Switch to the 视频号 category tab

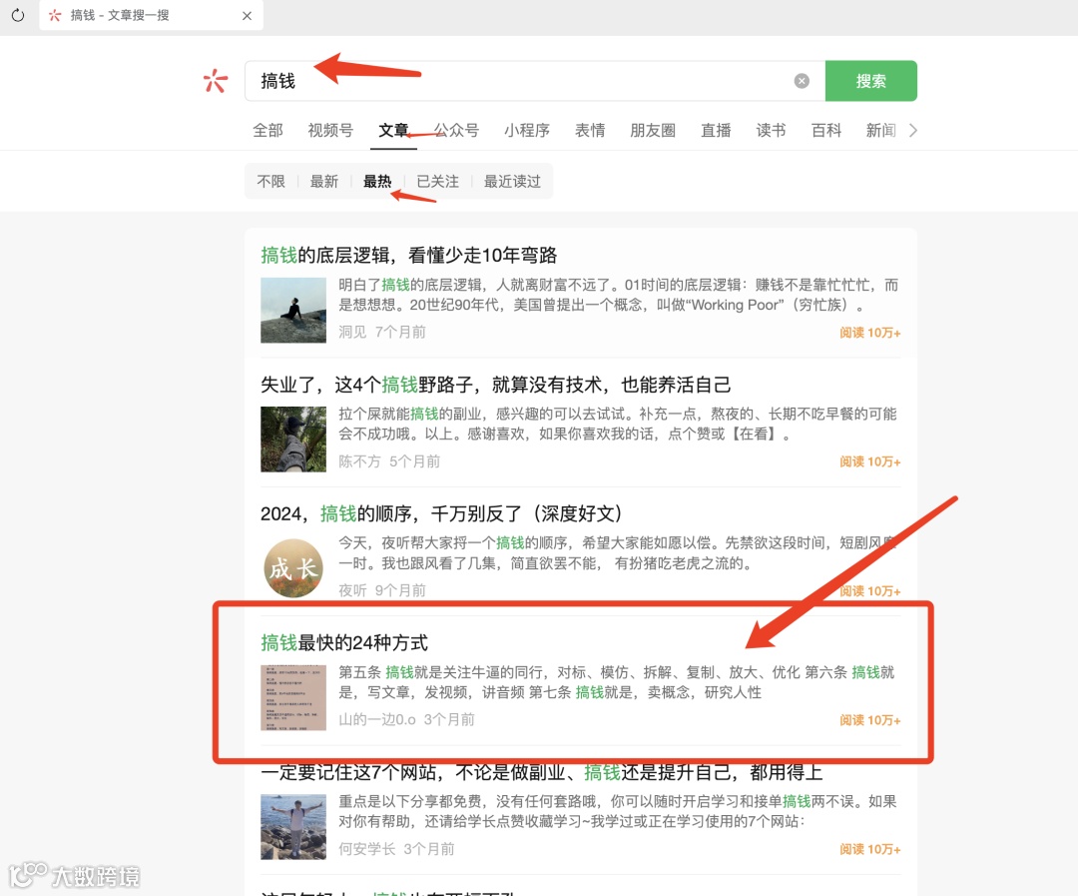tap(330, 130)
